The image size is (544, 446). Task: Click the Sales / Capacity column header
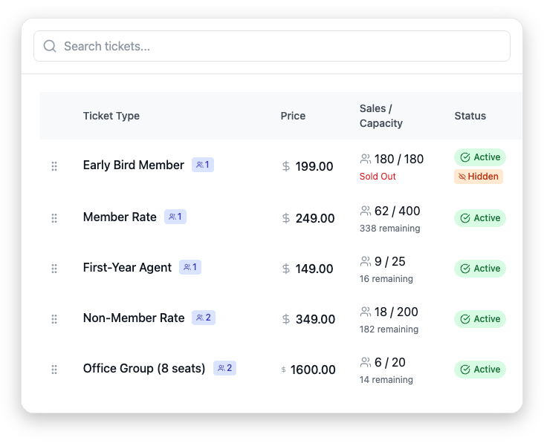point(381,116)
